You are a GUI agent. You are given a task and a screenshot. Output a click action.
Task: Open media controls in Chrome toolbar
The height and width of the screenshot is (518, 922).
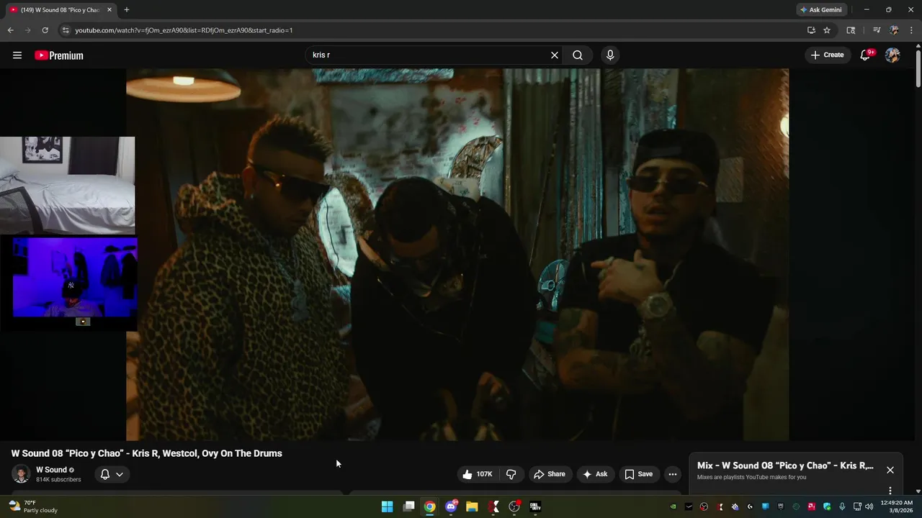pos(877,30)
